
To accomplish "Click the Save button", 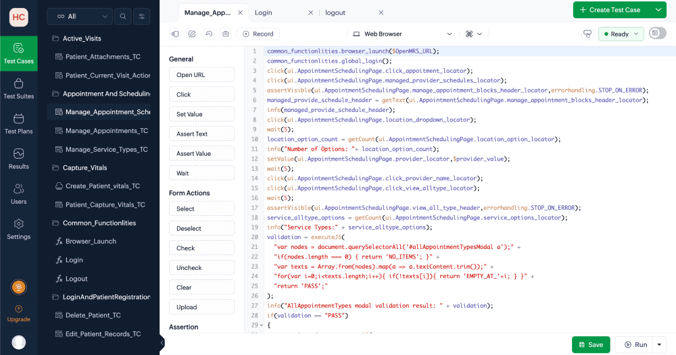I will [x=590, y=344].
